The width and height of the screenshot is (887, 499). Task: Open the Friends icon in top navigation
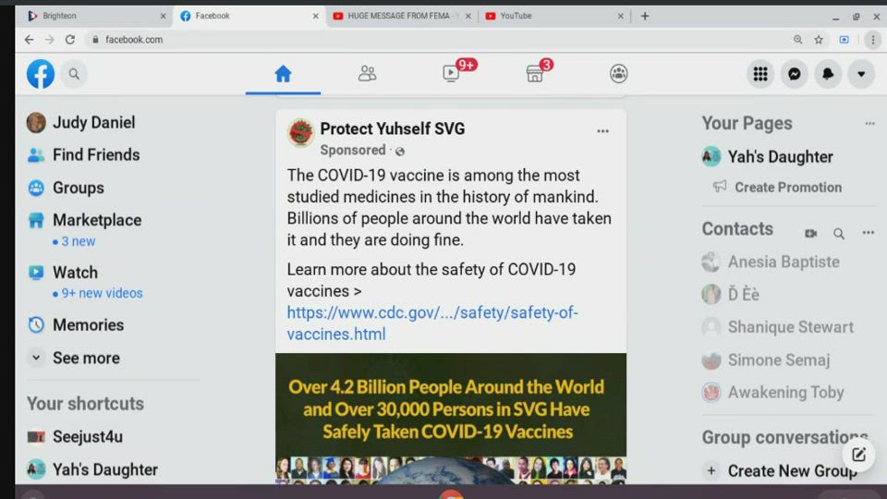tap(367, 74)
